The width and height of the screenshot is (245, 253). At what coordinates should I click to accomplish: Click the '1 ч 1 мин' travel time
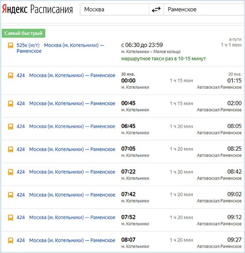231,45
